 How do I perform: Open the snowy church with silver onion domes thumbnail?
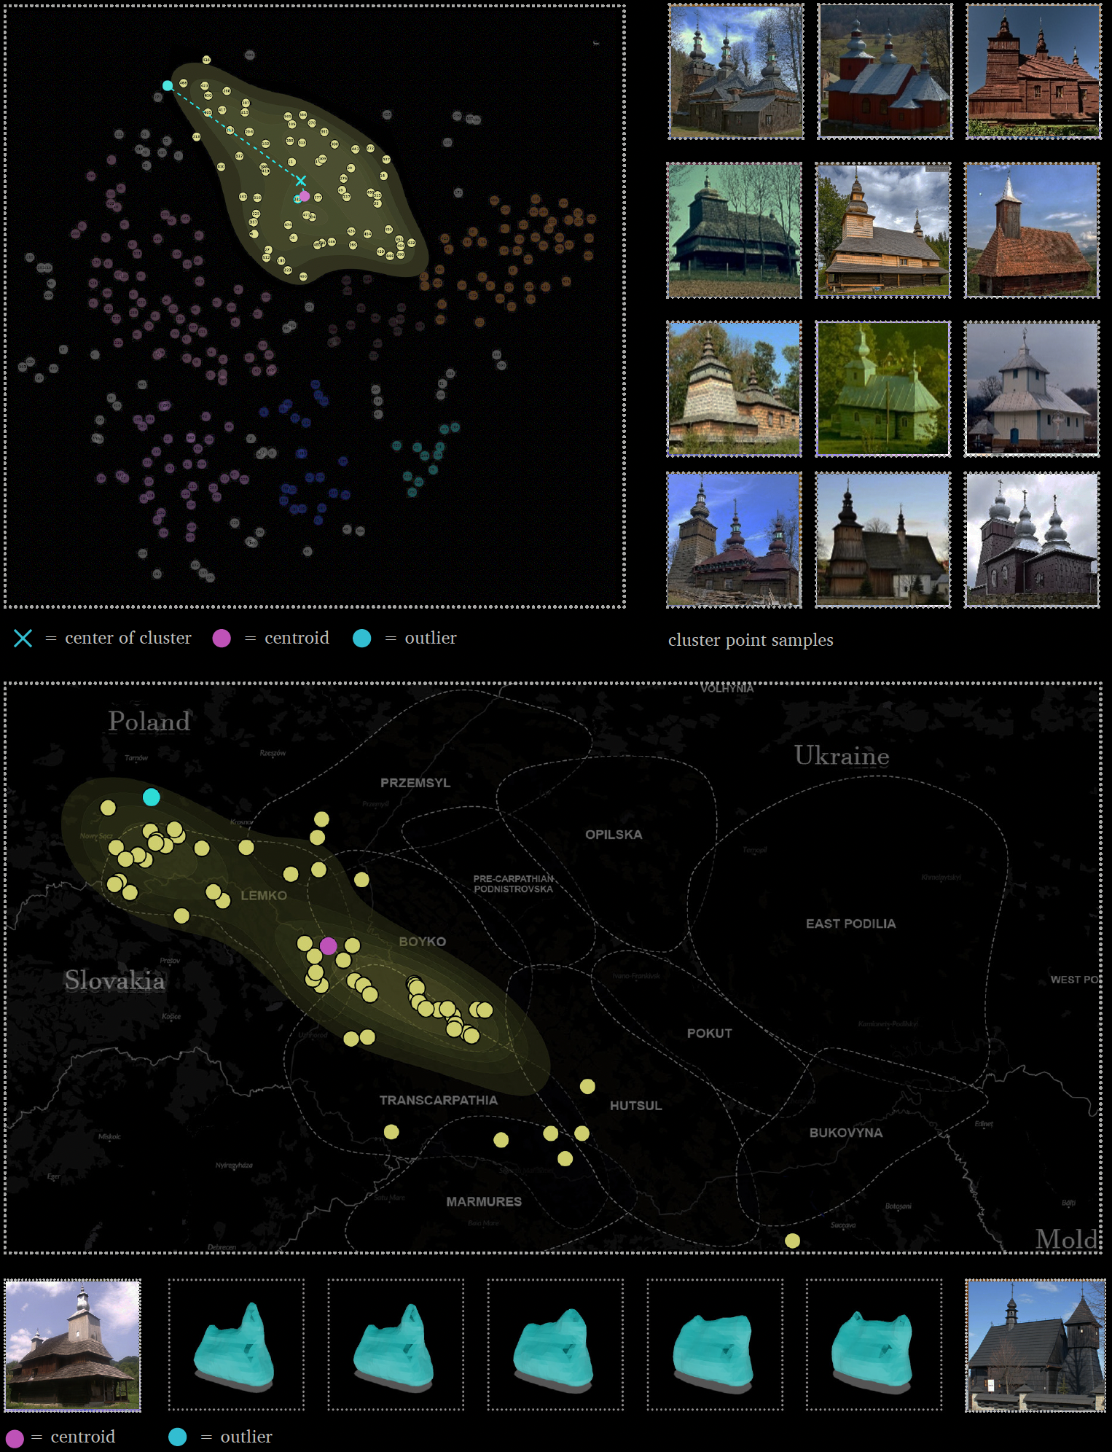coord(1032,539)
